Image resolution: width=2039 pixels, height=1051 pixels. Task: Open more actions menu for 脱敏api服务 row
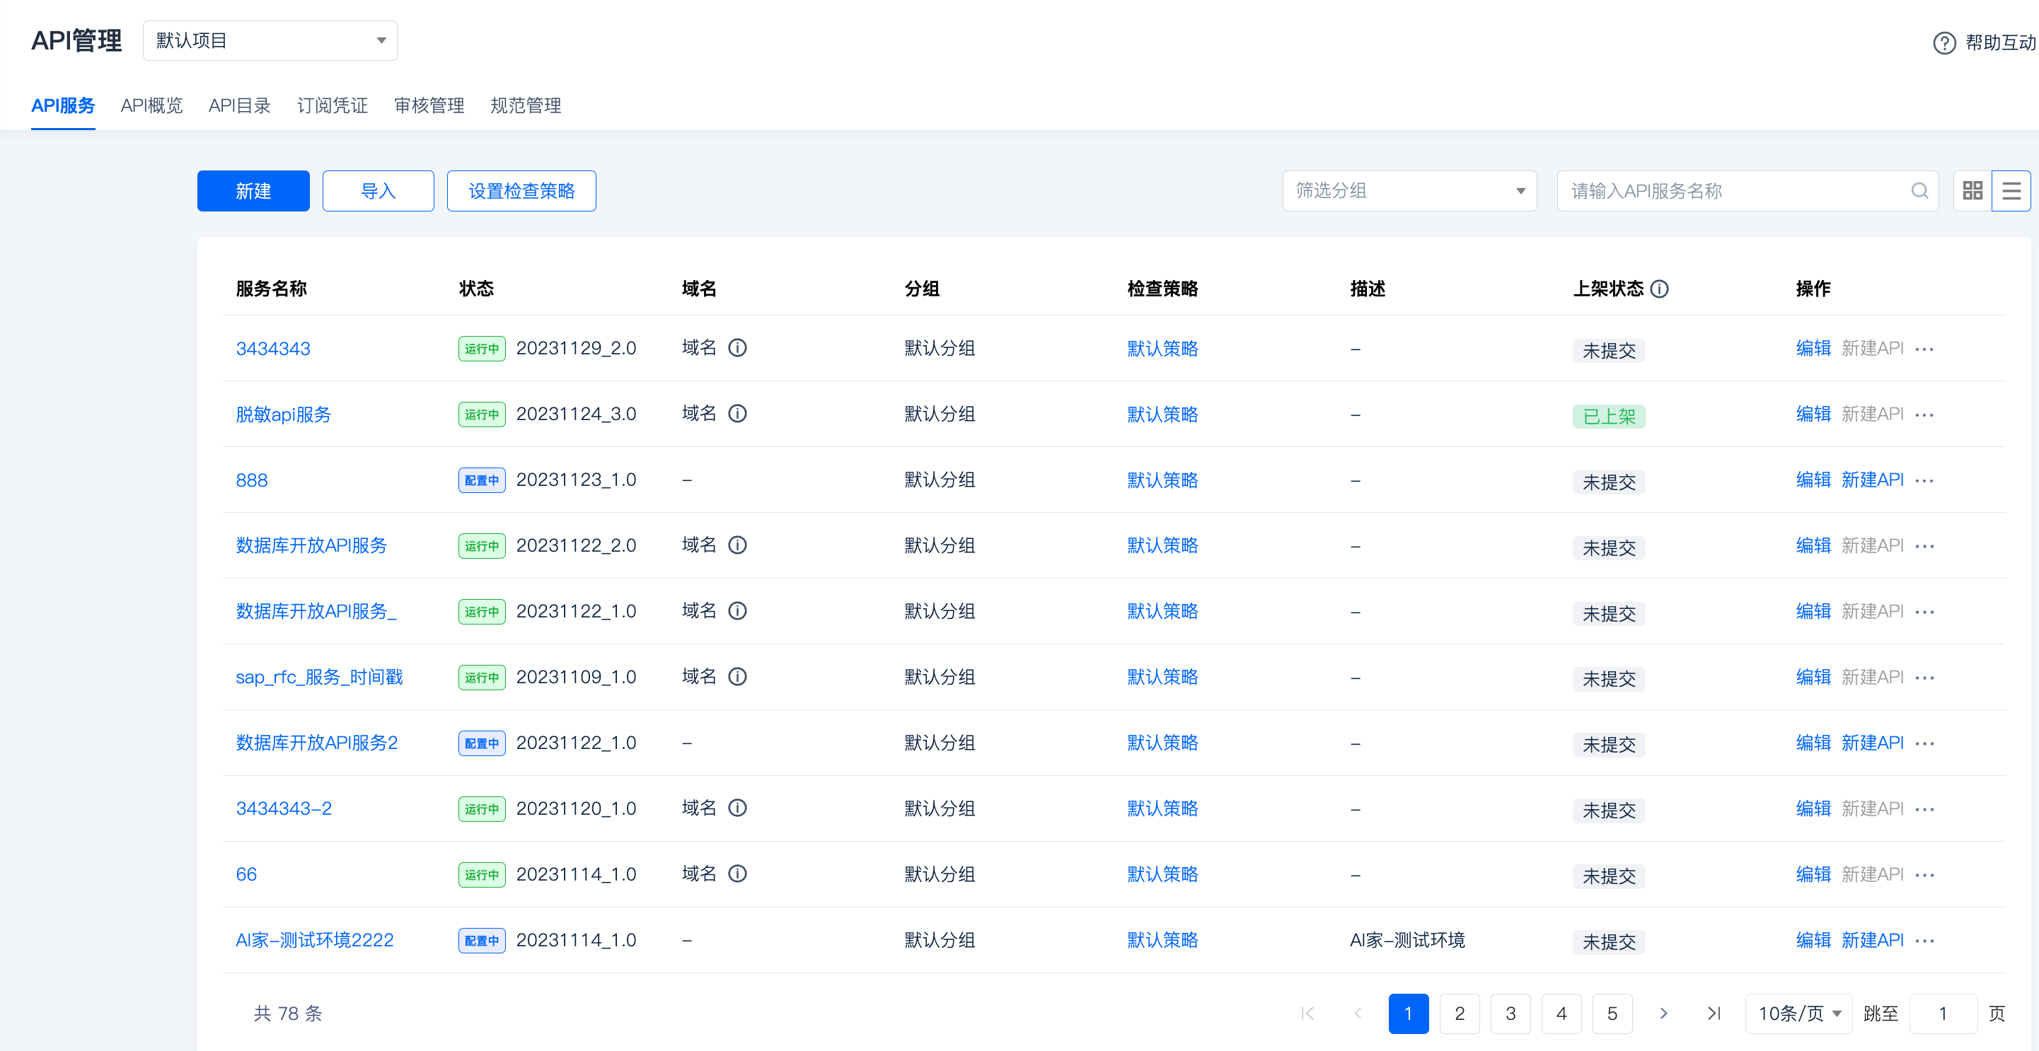click(x=1924, y=414)
